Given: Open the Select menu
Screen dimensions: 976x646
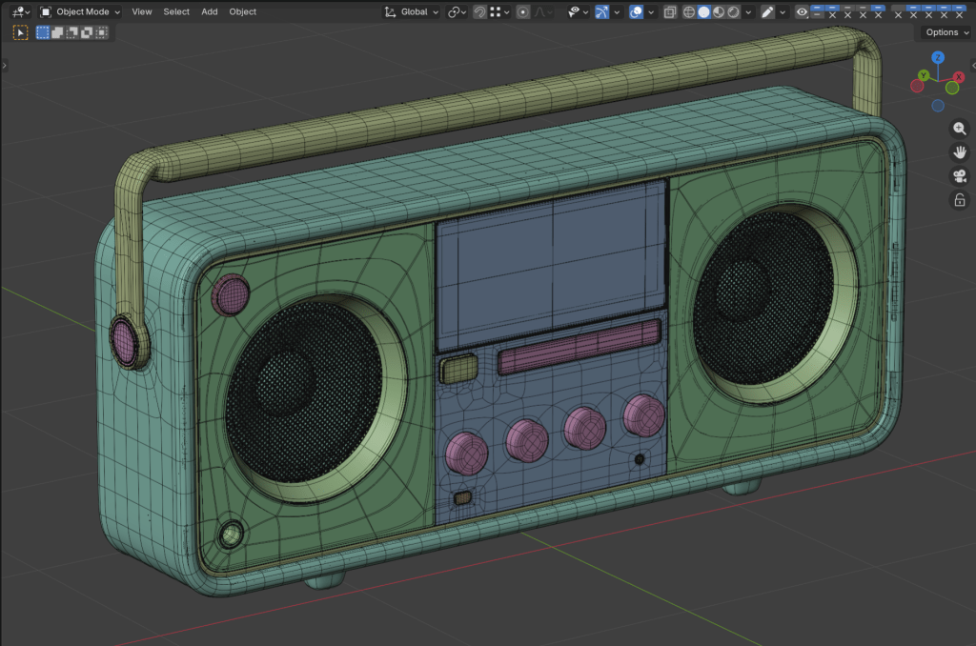Looking at the screenshot, I should tap(176, 12).
